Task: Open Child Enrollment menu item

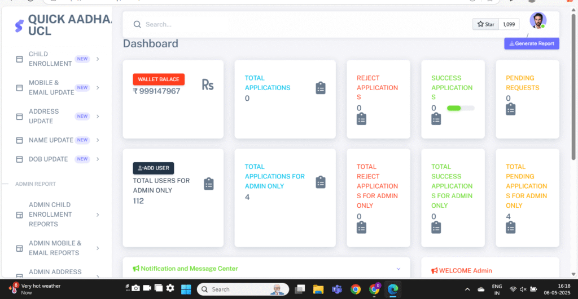Action: (x=58, y=59)
